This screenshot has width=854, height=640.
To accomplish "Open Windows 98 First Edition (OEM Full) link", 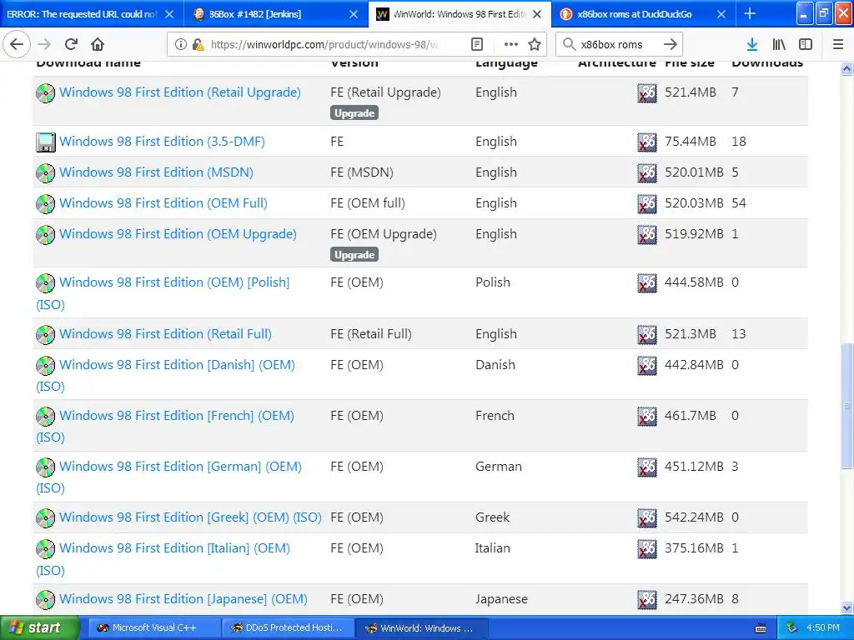I will [163, 203].
